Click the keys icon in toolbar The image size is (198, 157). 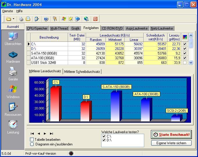55,19
